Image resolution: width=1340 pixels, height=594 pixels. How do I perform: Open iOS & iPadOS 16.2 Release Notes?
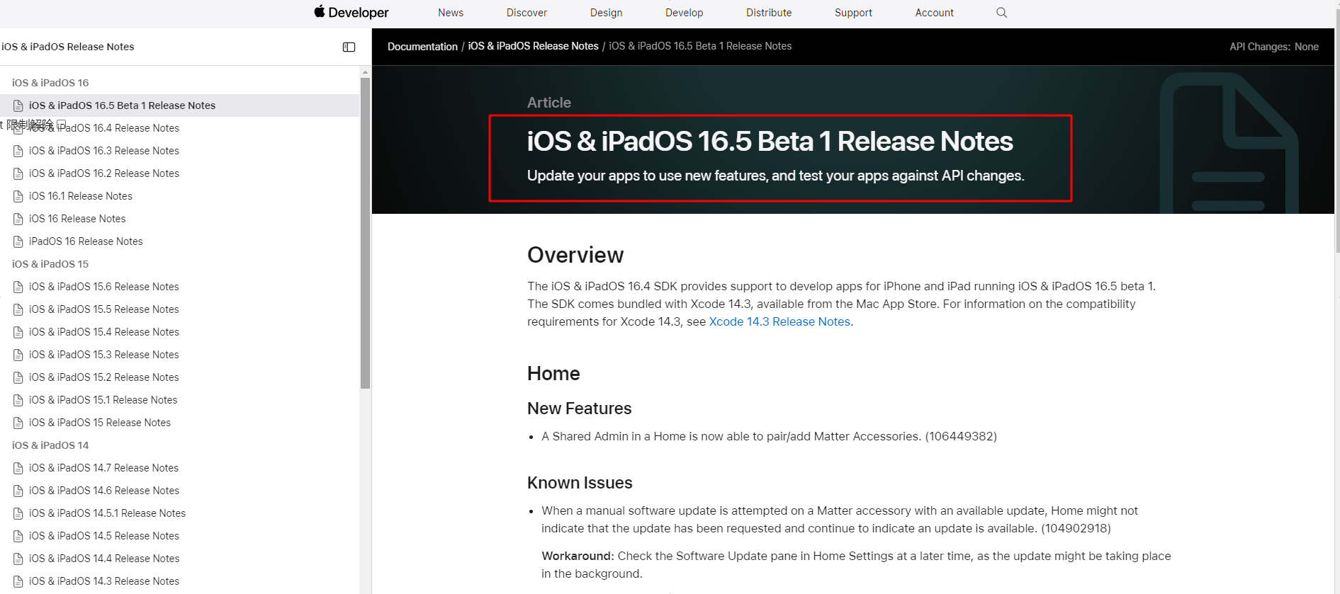pyautogui.click(x=104, y=173)
